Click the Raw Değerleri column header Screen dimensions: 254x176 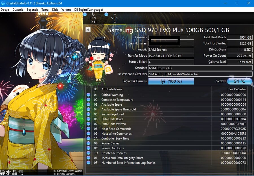point(229,89)
